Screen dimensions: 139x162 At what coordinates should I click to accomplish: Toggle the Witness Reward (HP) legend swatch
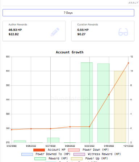[x=79, y=154]
